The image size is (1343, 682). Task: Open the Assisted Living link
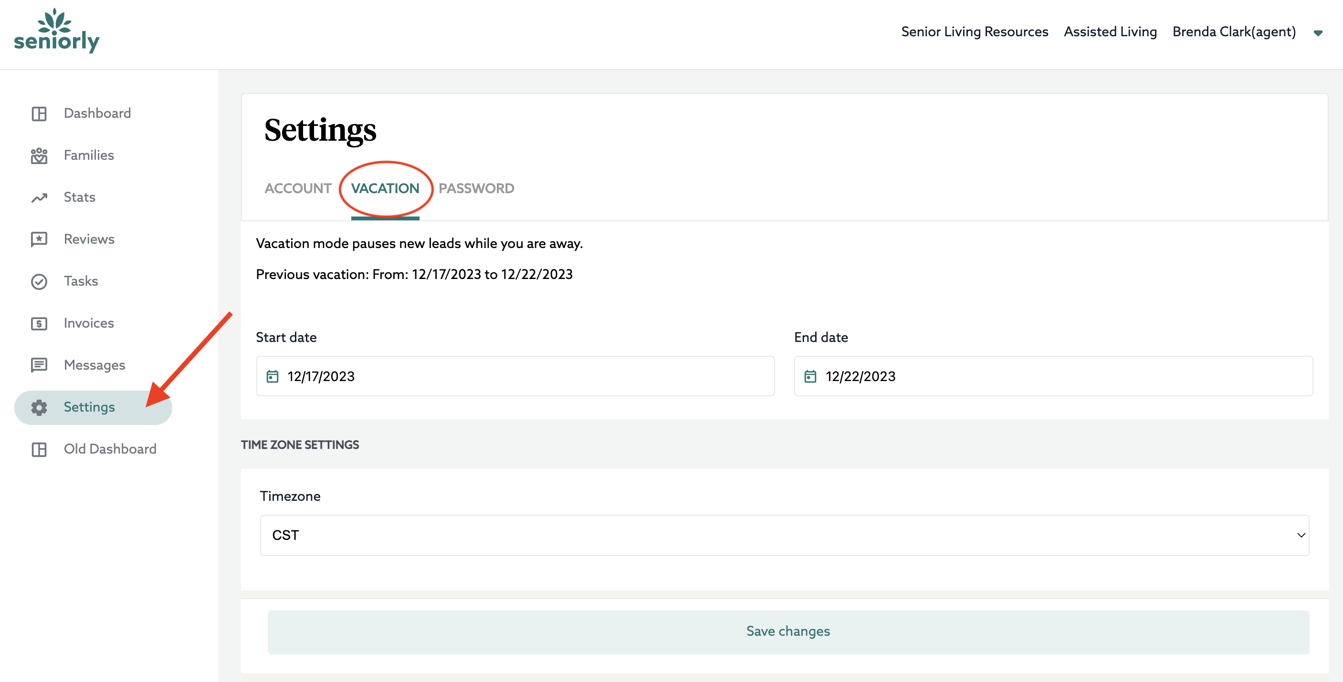[1110, 32]
